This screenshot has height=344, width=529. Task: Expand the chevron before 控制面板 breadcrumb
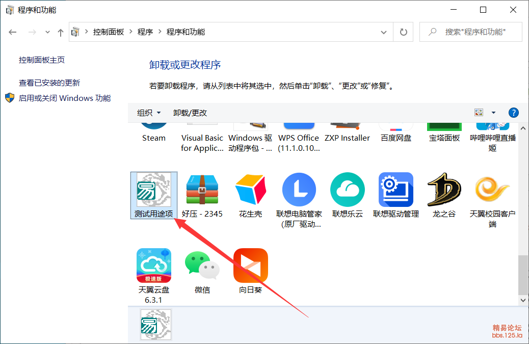86,32
